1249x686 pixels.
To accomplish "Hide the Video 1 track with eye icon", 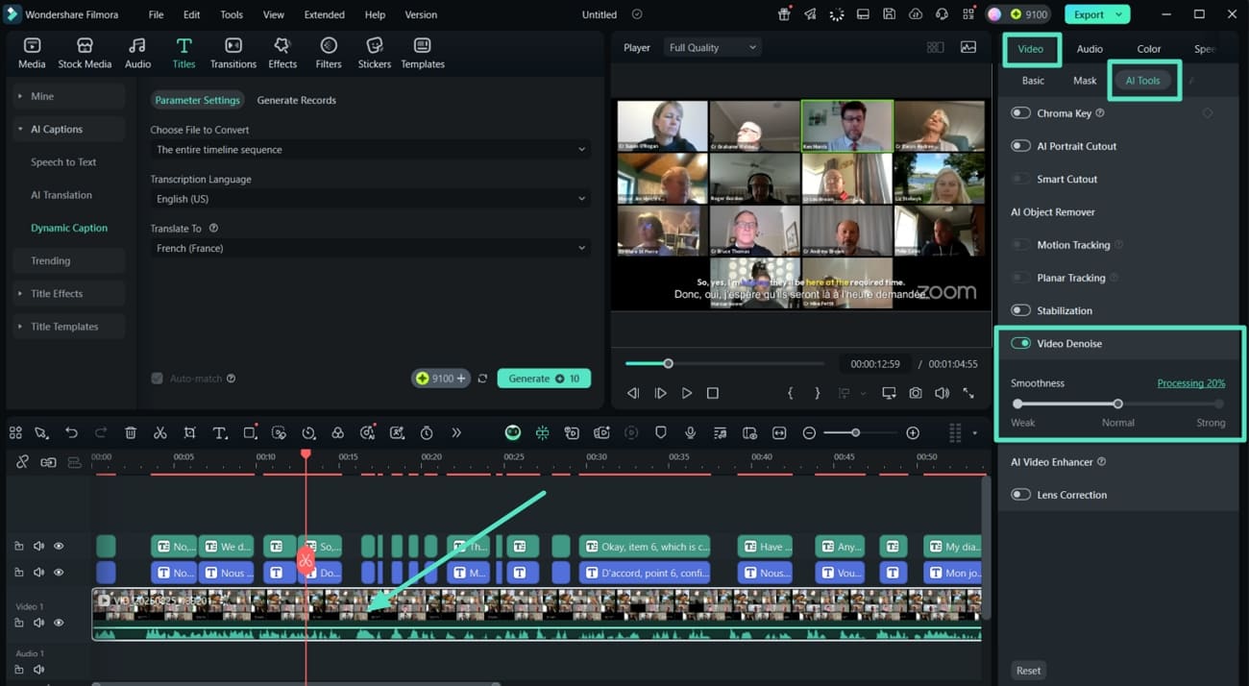I will point(59,623).
